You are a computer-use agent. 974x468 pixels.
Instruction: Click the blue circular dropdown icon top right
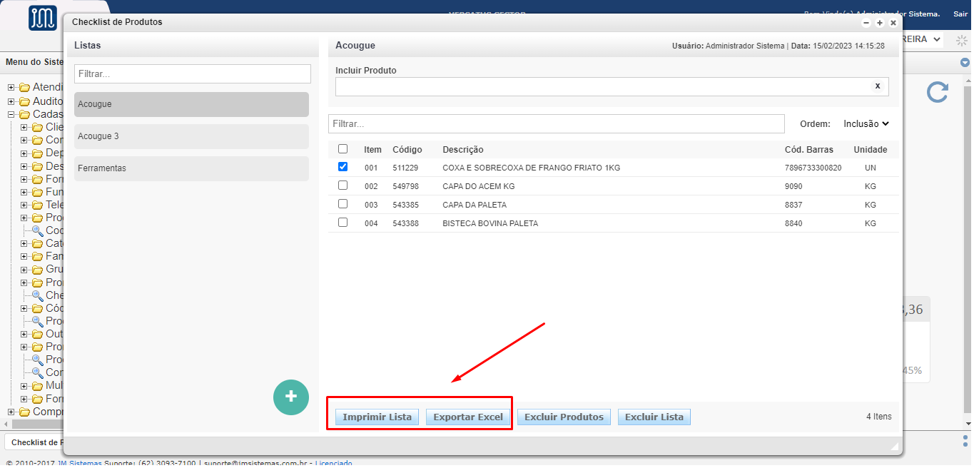coord(965,63)
